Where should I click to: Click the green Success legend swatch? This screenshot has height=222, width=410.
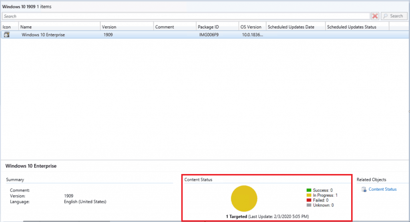309,190
